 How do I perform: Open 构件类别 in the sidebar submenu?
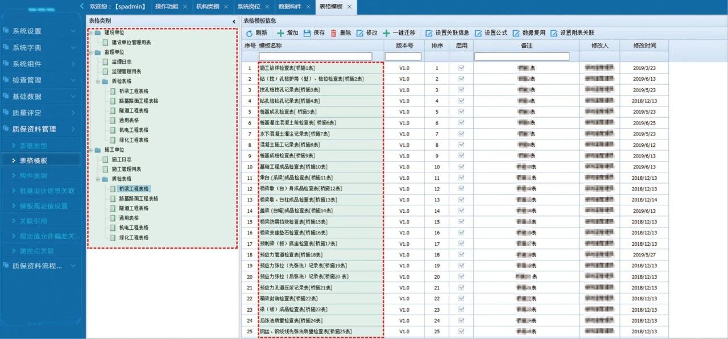[33, 176]
